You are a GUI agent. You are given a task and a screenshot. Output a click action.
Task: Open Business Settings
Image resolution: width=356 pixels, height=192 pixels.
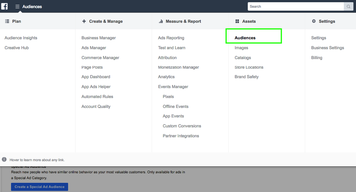[327, 48]
